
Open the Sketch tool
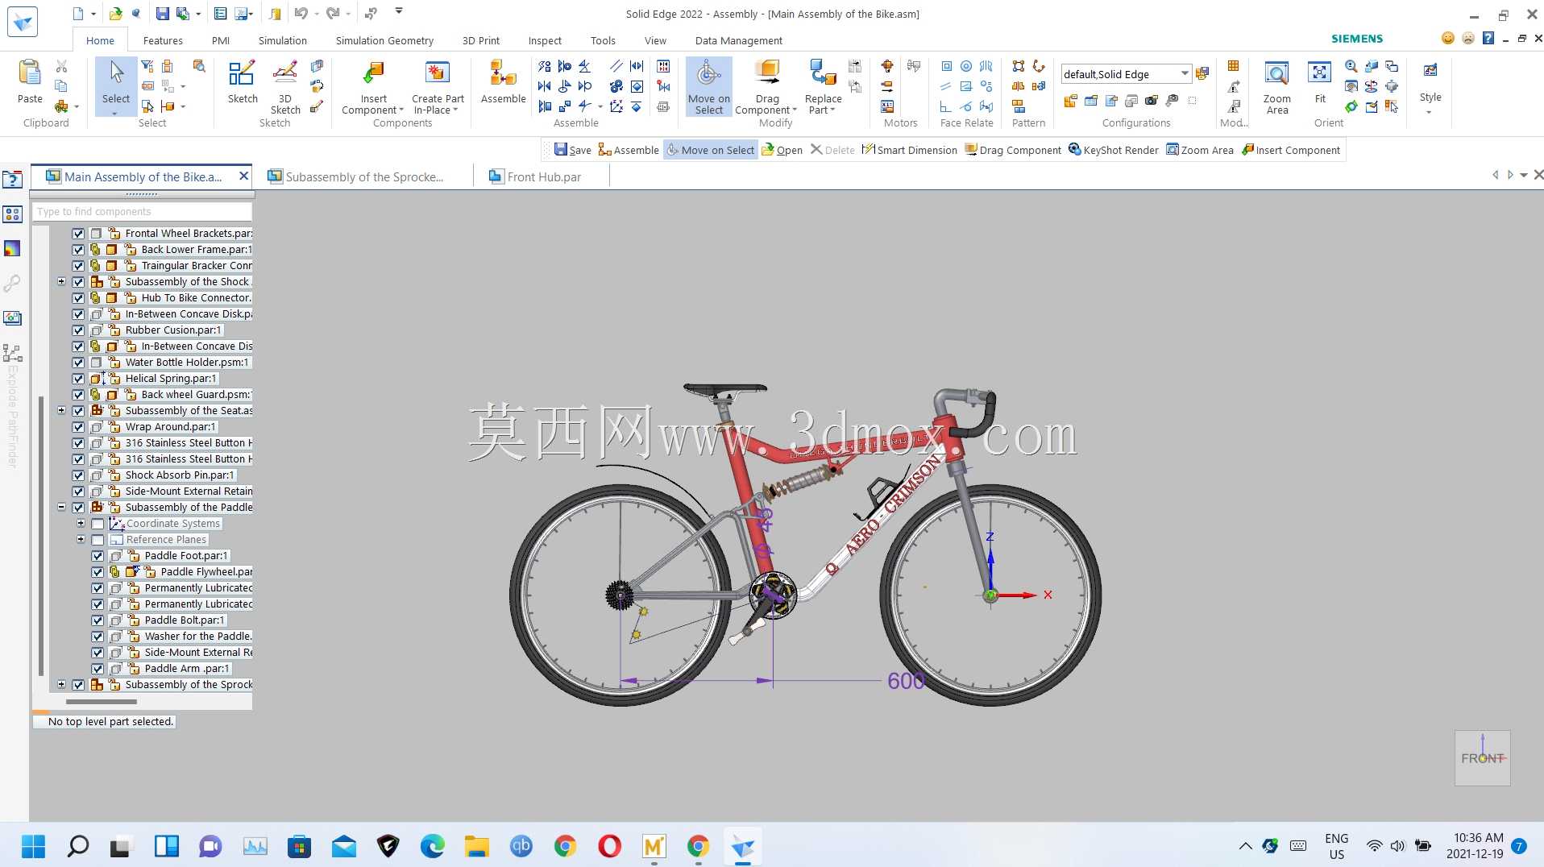[x=242, y=81]
